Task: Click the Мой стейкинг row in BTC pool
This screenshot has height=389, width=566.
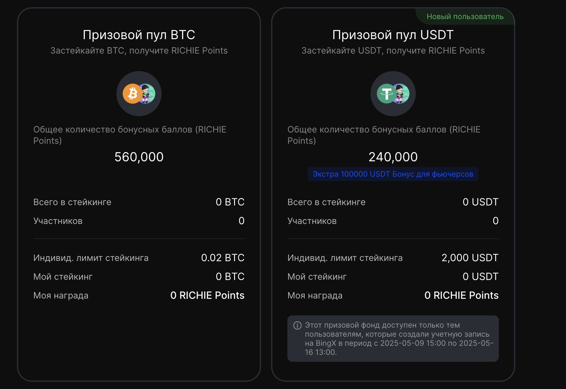Action: pos(139,277)
